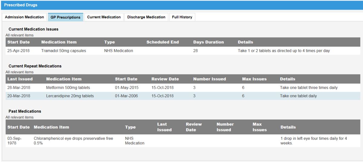The image size is (363, 163).
Task: Click Metformin's 15-Oct-2018 review date
Action: click(x=162, y=88)
